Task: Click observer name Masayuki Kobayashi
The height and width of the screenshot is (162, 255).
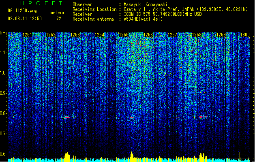Action: point(146,4)
